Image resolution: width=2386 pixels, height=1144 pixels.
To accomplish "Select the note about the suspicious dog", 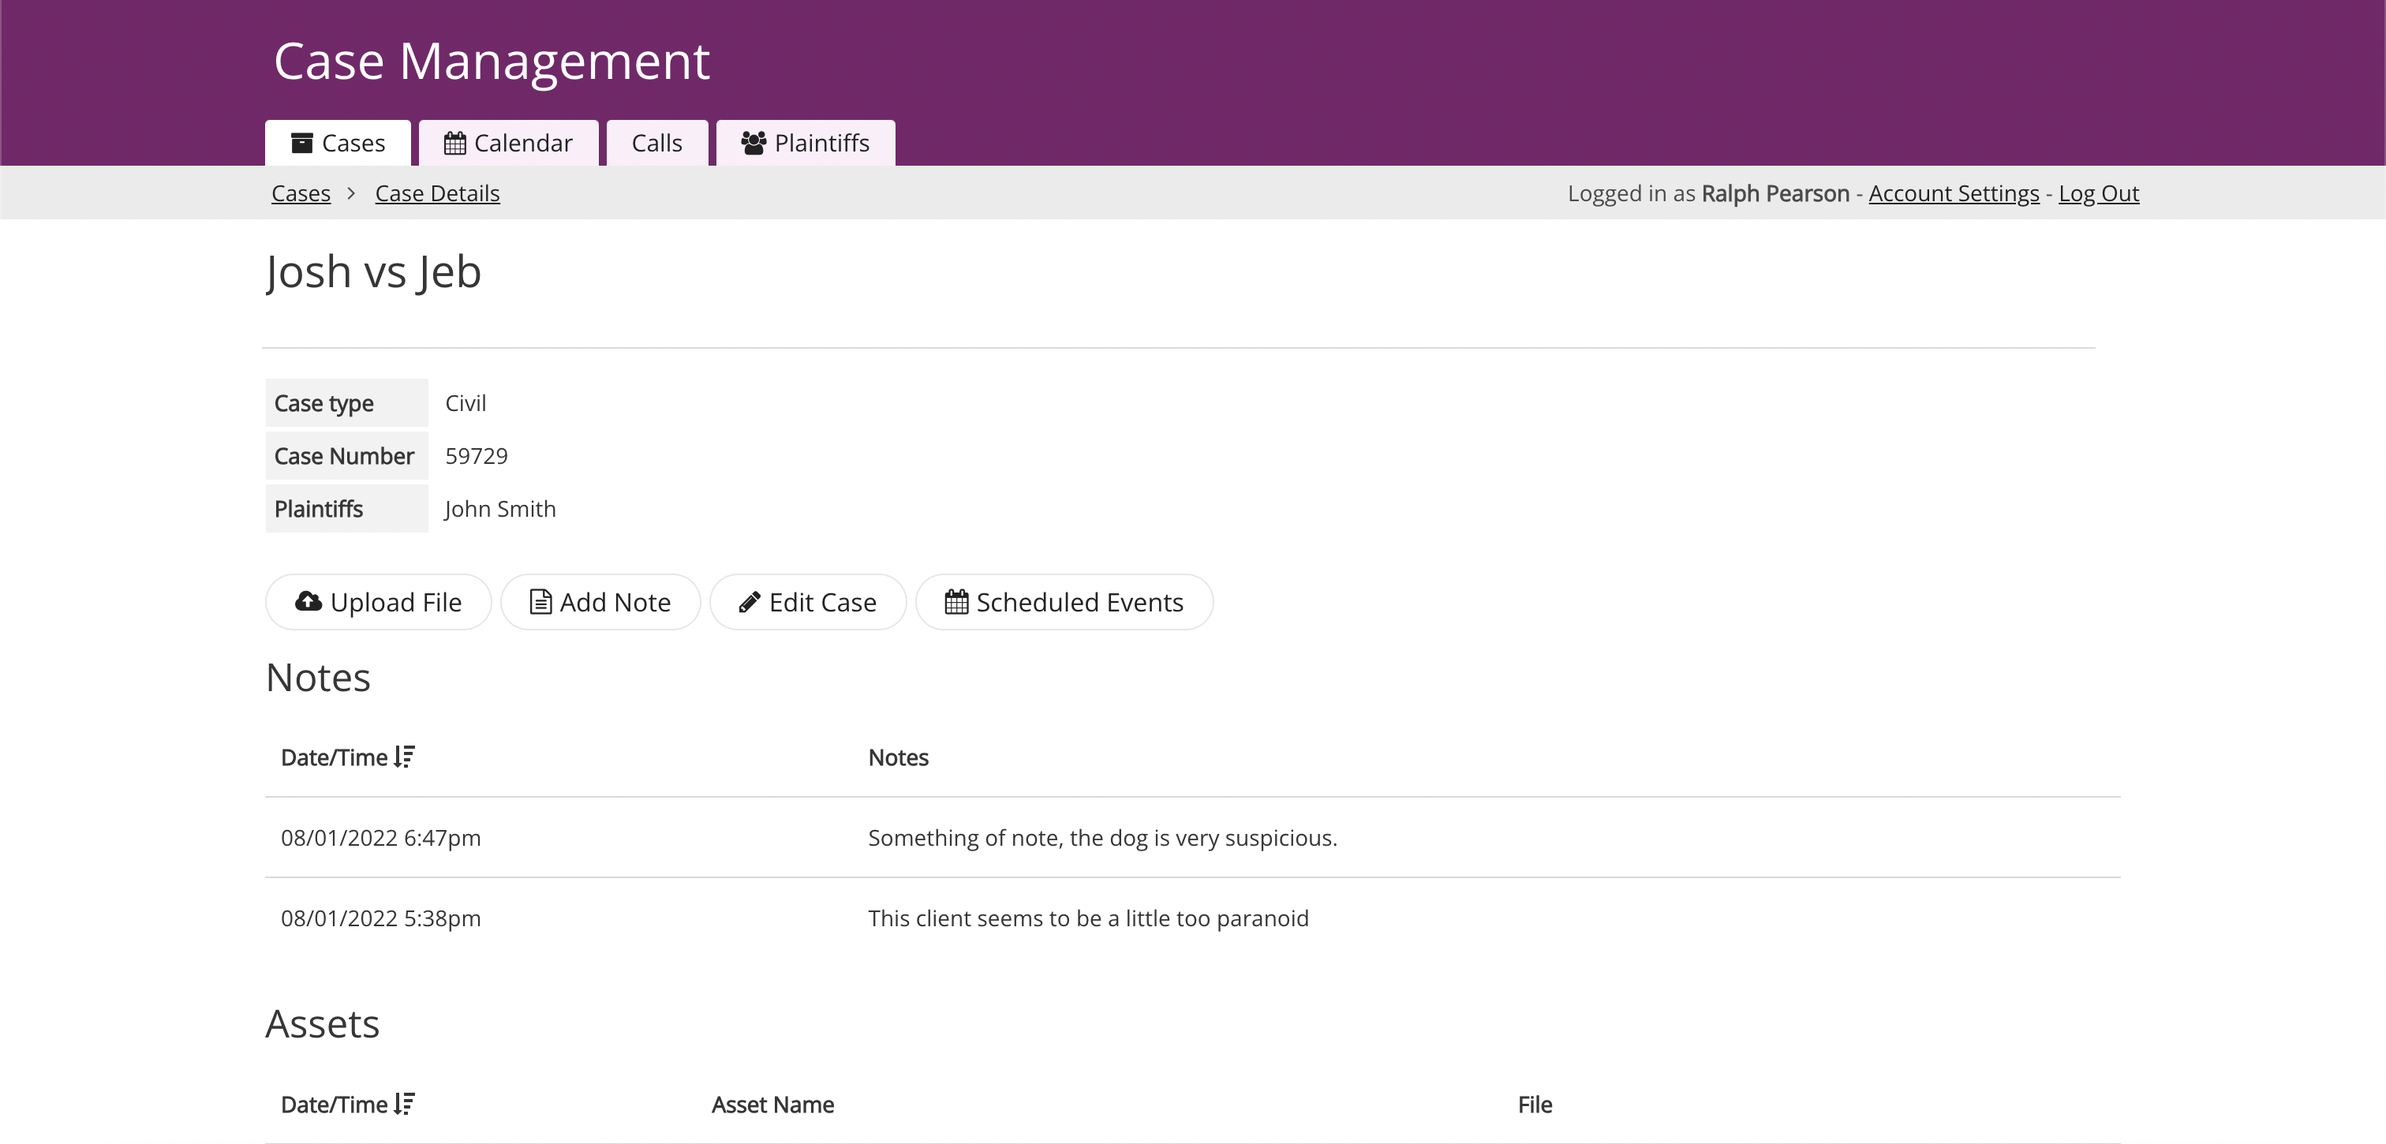I will click(1101, 837).
